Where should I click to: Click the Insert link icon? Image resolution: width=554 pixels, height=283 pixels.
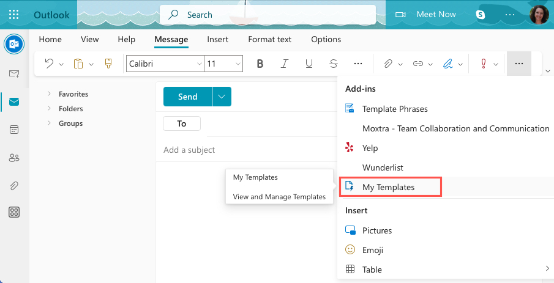point(418,64)
